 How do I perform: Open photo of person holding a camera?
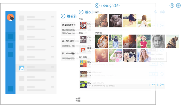(130, 56)
